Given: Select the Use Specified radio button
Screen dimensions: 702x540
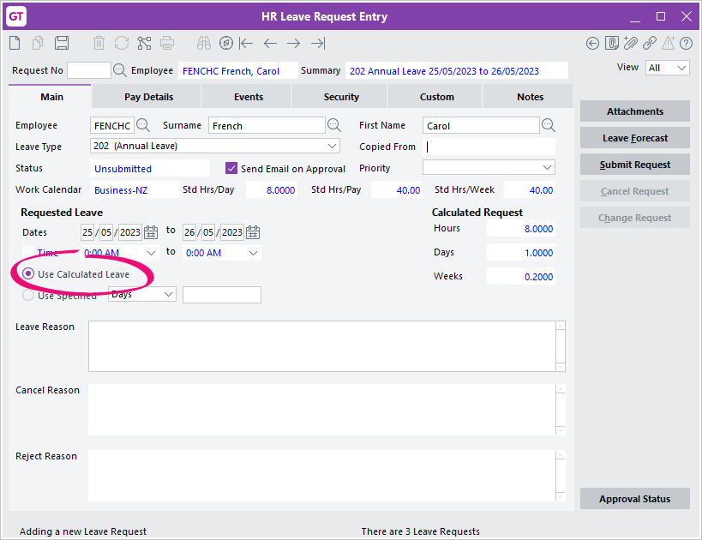Looking at the screenshot, I should click(x=28, y=296).
